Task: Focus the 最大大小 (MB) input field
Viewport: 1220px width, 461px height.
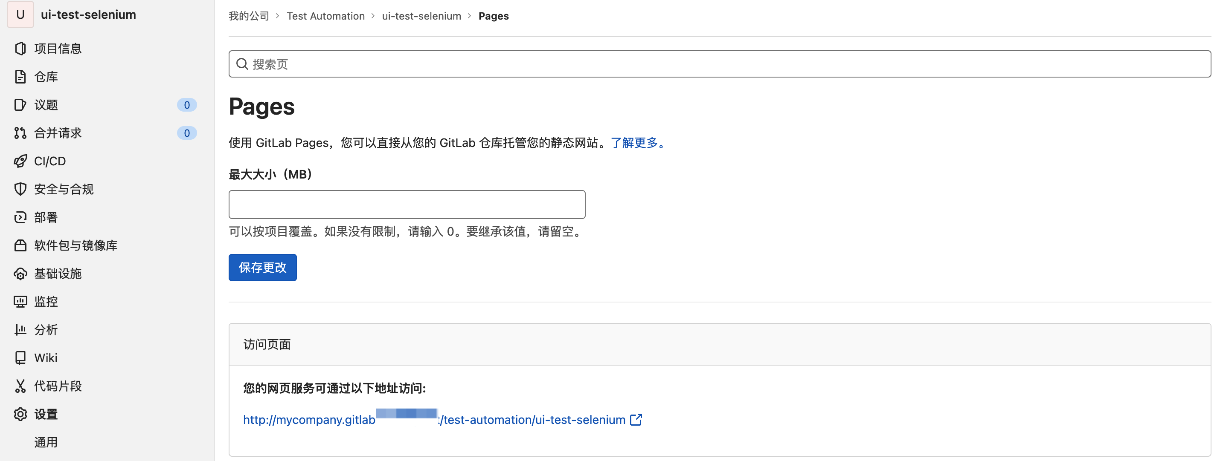Action: click(407, 204)
